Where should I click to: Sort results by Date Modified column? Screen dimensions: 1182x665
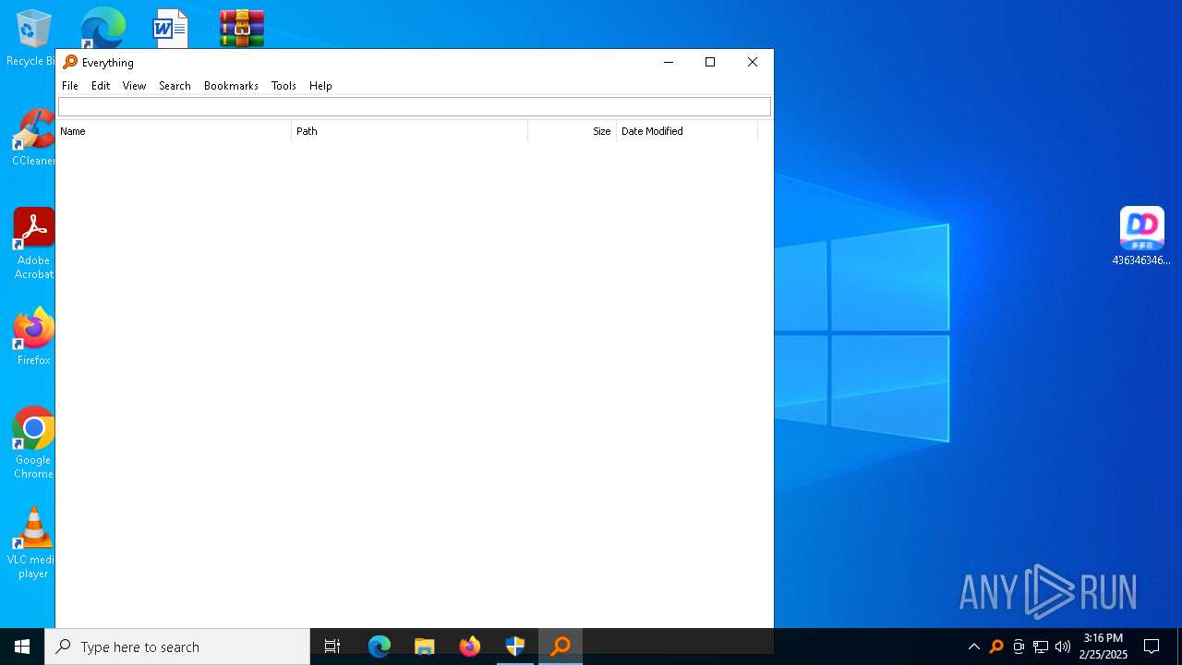tap(687, 131)
